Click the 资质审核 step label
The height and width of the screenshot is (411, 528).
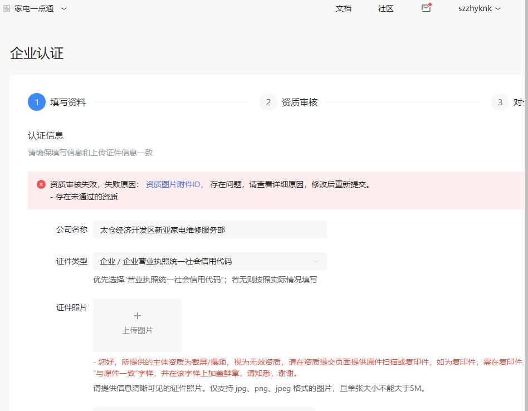point(300,102)
